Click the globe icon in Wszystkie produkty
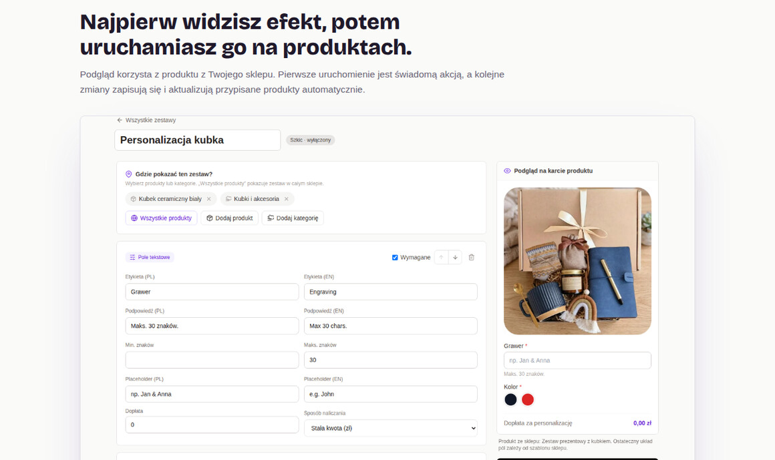This screenshot has height=460, width=775. click(134, 218)
